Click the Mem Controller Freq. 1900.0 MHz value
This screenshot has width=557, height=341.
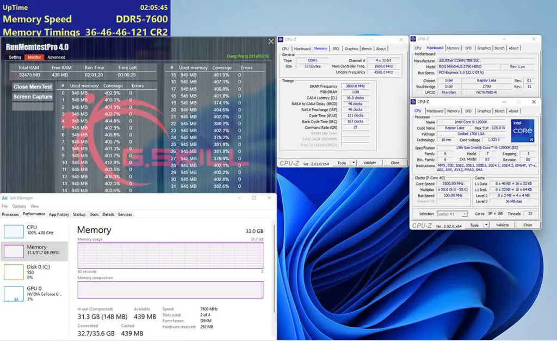(x=383, y=66)
